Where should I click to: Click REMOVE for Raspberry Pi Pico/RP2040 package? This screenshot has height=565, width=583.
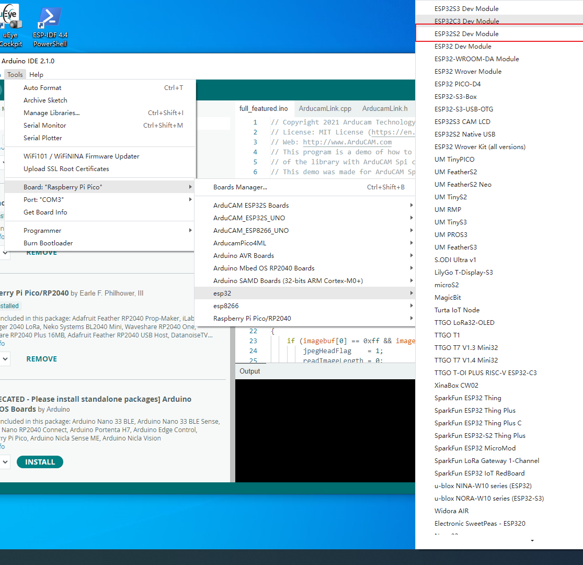pos(42,359)
